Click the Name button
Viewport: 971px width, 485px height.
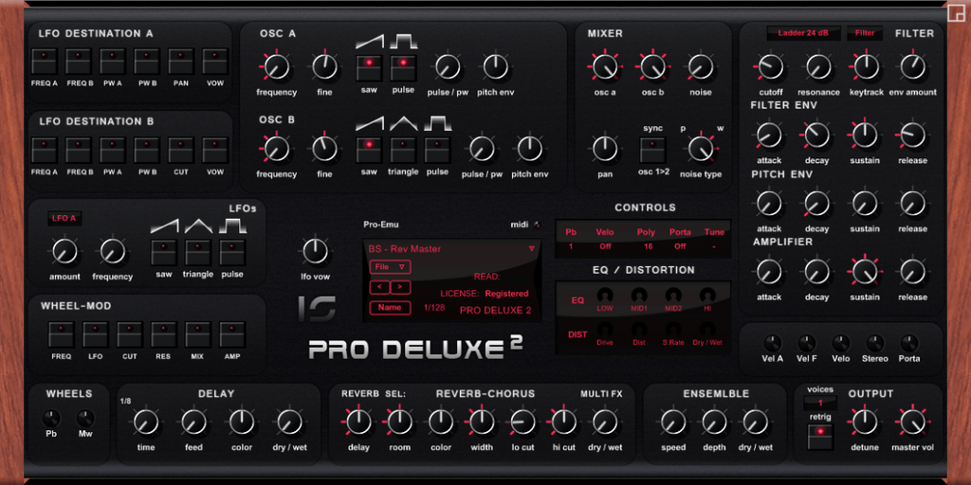(x=390, y=308)
